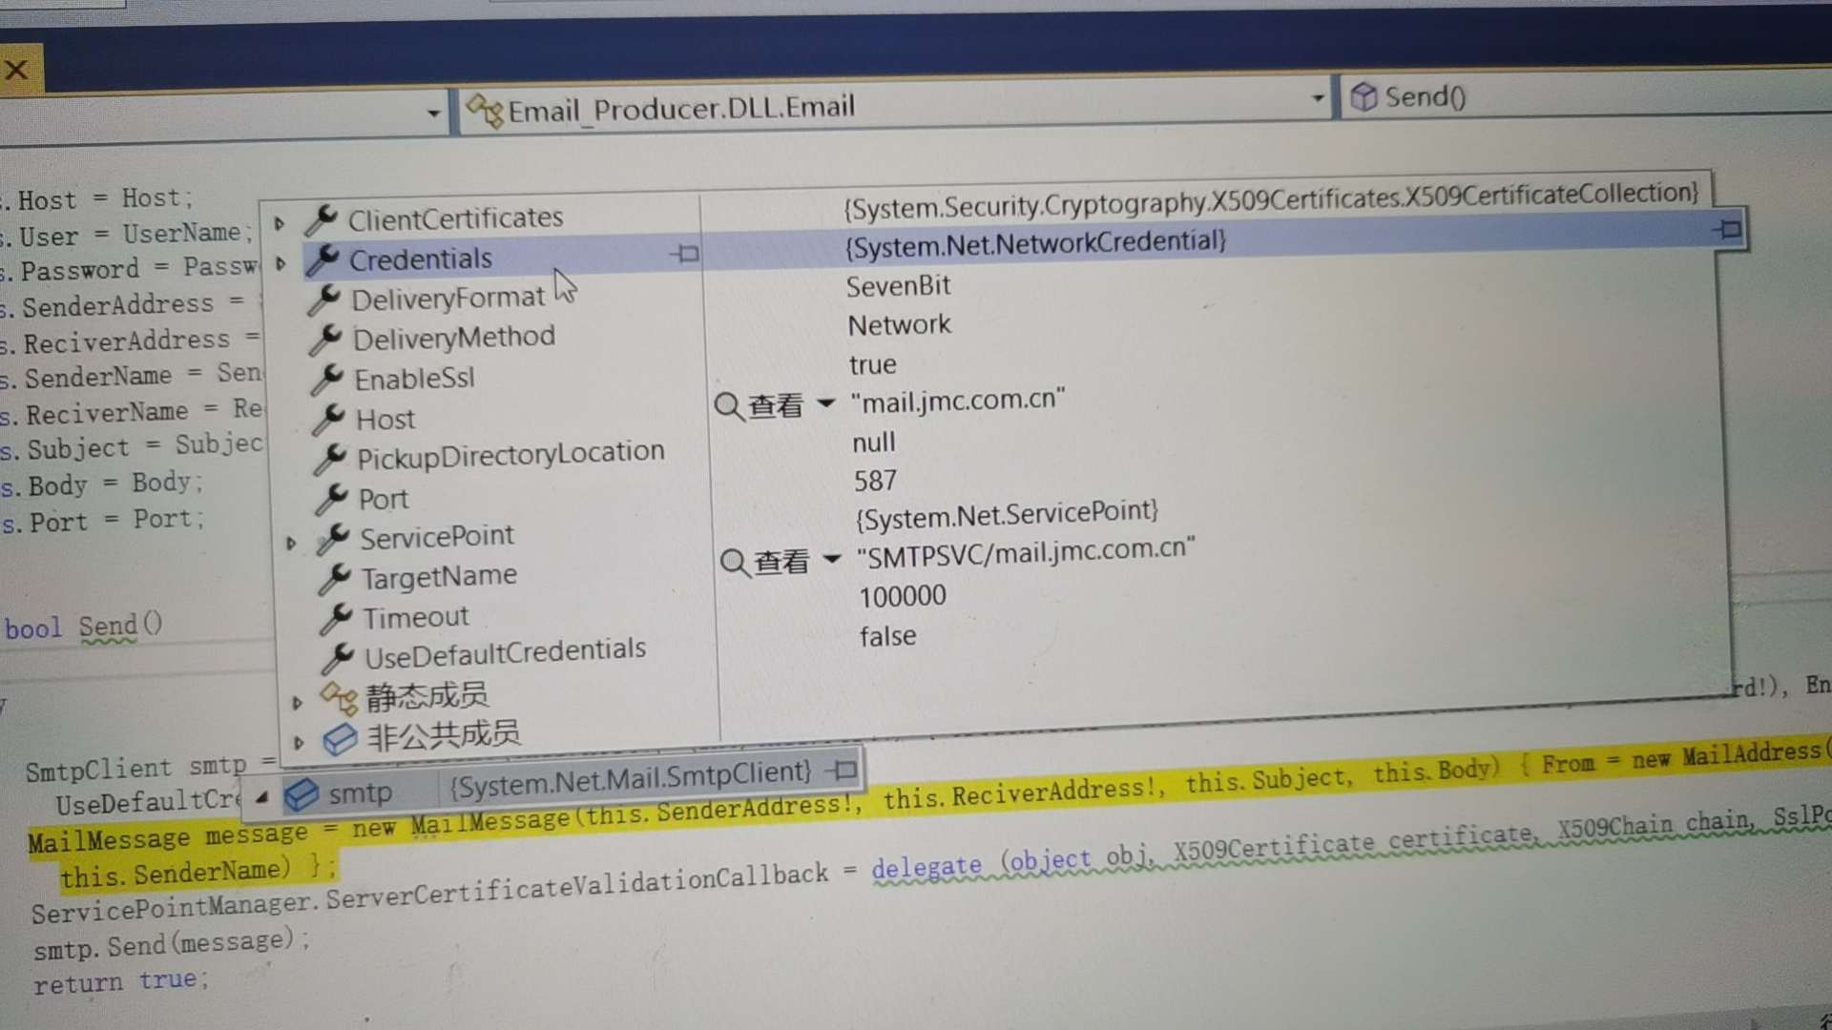Select the EnableSsl property row
Screen dimensions: 1832x1030
point(414,379)
